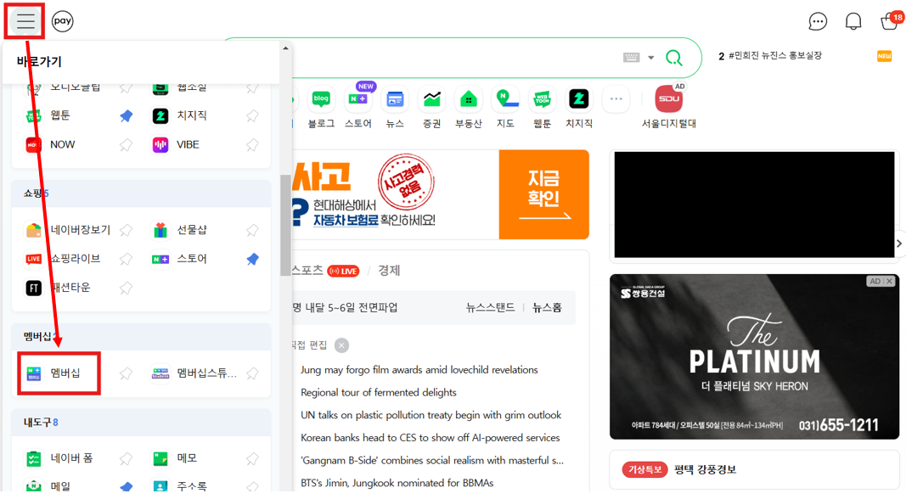Pin 치지직 to favorites
Image resolution: width=906 pixels, height=499 pixels.
252,115
